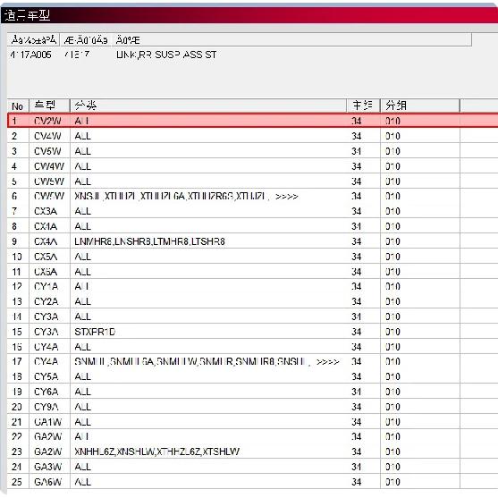
Task: Click the CW4W model cell
Action: (x=49, y=166)
